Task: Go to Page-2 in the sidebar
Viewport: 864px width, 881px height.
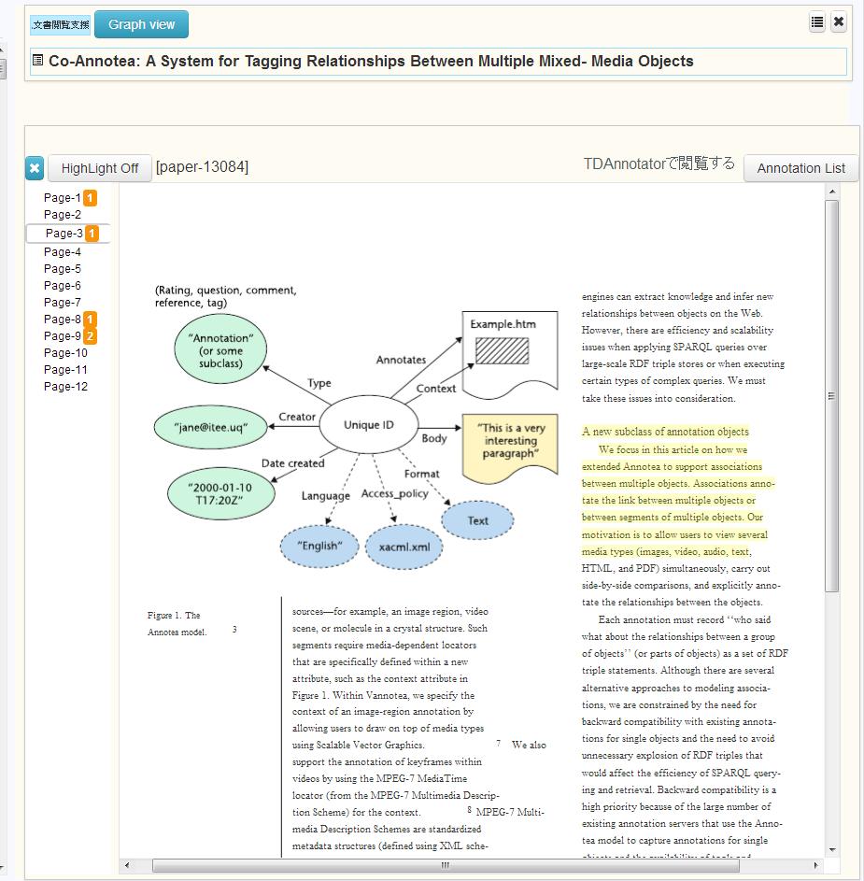Action: pyautogui.click(x=63, y=215)
